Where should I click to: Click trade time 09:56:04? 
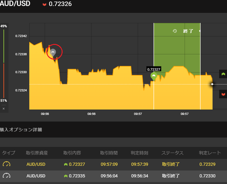[x=109, y=176]
